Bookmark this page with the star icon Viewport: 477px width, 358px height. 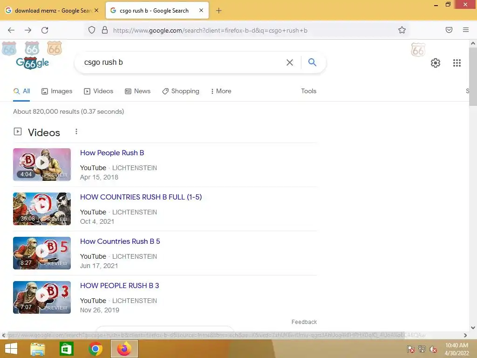pyautogui.click(x=402, y=30)
